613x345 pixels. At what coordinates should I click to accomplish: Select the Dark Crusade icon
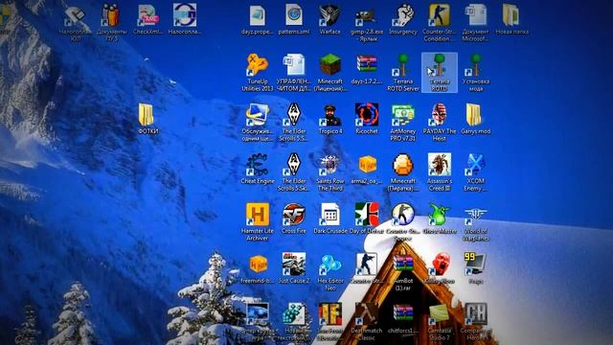click(329, 218)
